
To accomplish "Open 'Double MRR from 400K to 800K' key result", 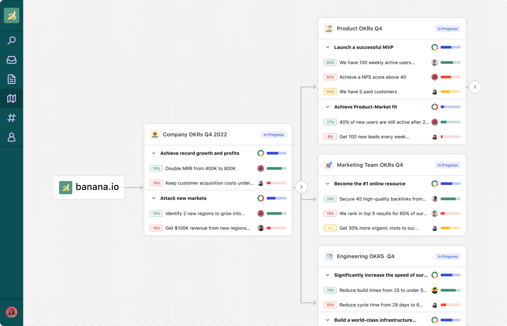I will 200,168.
